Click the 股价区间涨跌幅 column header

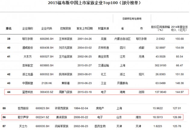click(160, 29)
